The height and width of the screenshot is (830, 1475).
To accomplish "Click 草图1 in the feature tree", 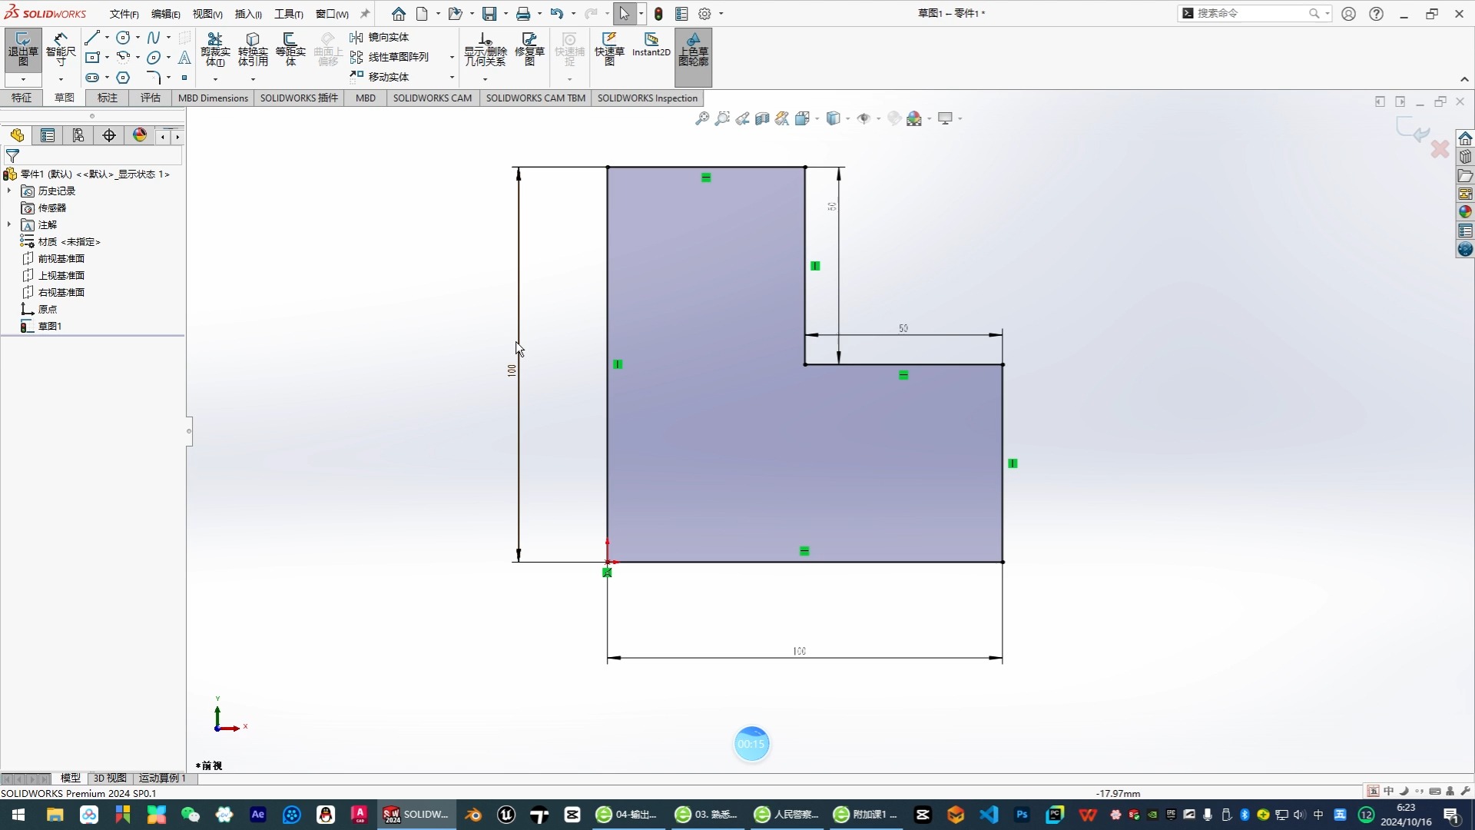I will [49, 325].
